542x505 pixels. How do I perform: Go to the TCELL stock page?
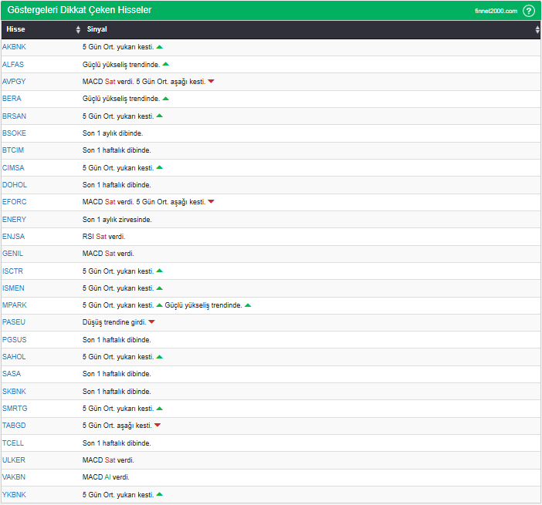click(13, 443)
